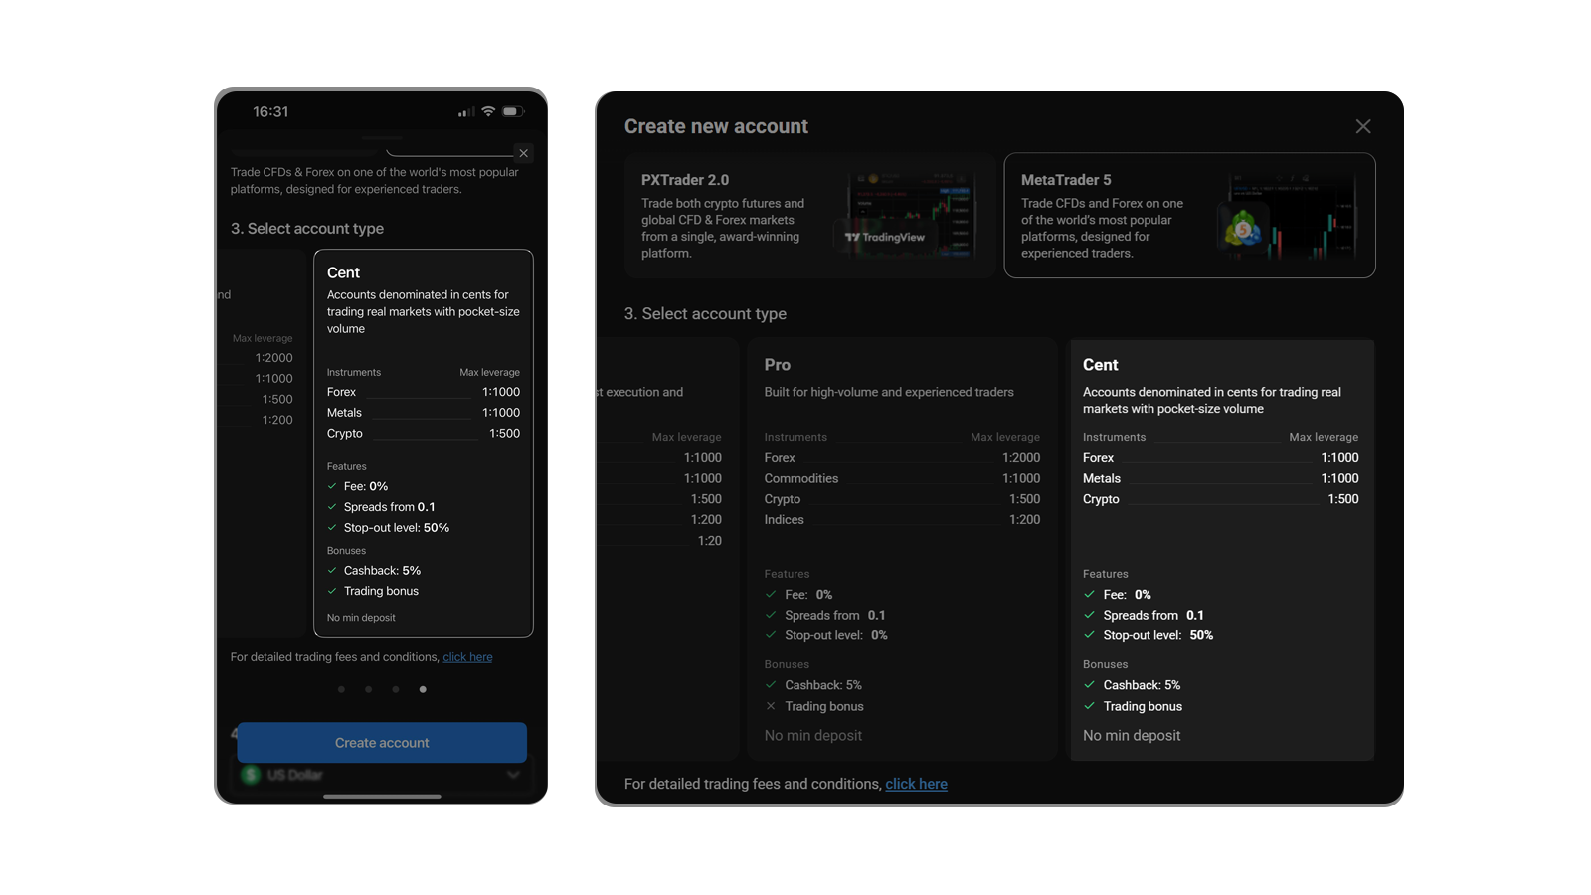Go to the second carousel page dot
The image size is (1591, 895).
(x=368, y=689)
